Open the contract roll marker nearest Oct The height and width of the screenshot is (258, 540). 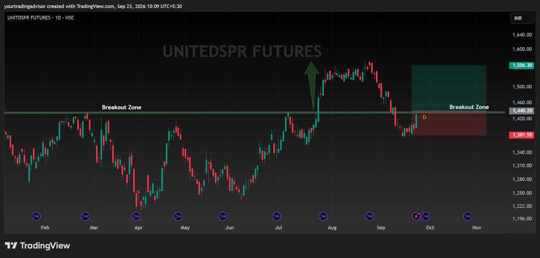click(425, 216)
